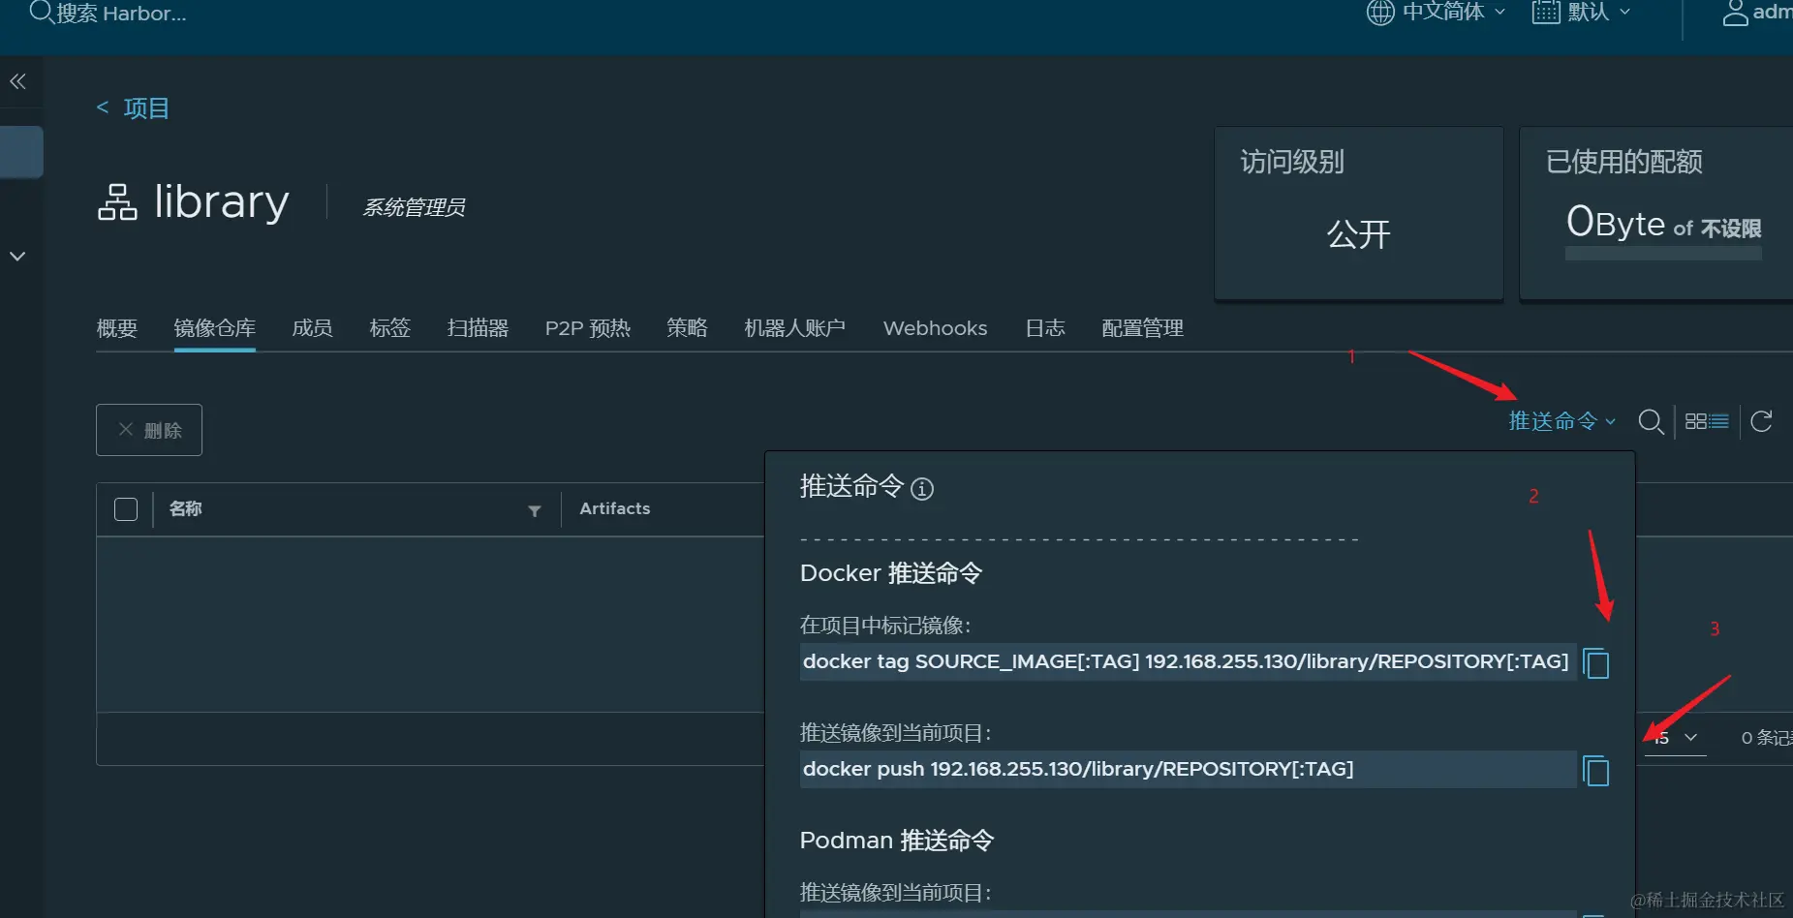Open the 默认 theme dropdown
The height and width of the screenshot is (918, 1793).
tap(1599, 12)
